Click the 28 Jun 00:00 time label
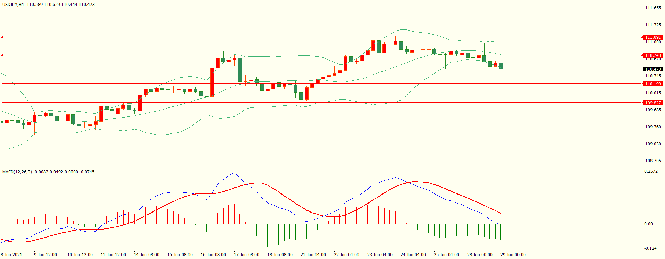 pyautogui.click(x=480, y=255)
